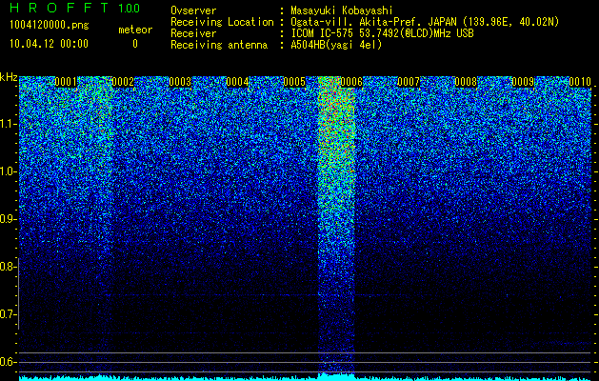Click the meteor count value 0
Screen dimensions: 599x381
[x=135, y=44]
